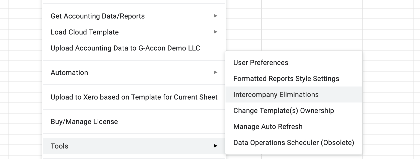The height and width of the screenshot is (159, 420).
Task: Click the black arrow beside Tools
Action: [x=215, y=146]
